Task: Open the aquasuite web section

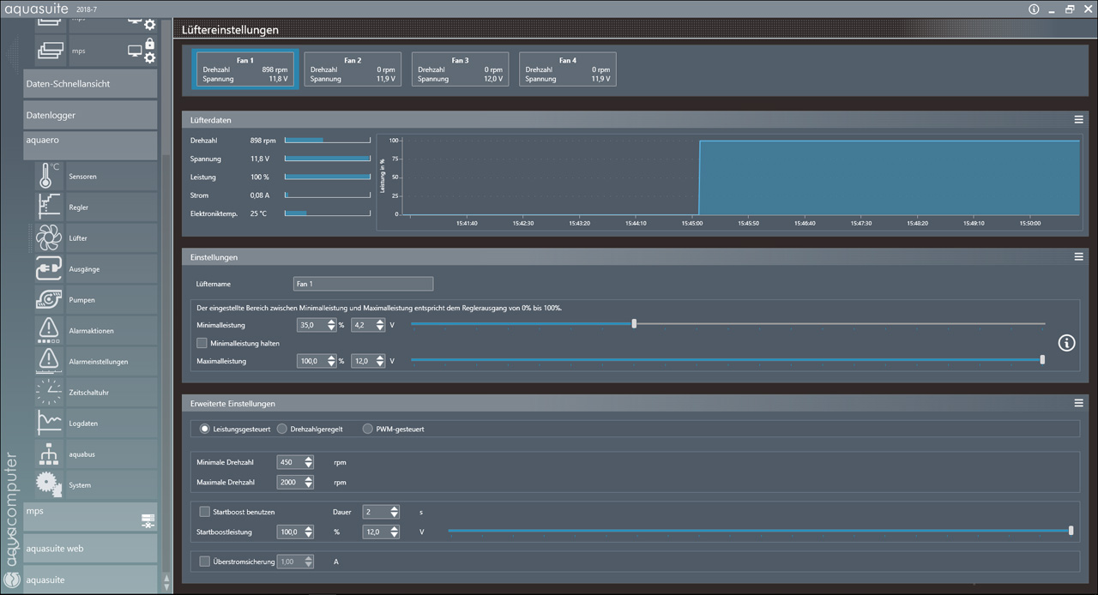Action: point(90,548)
